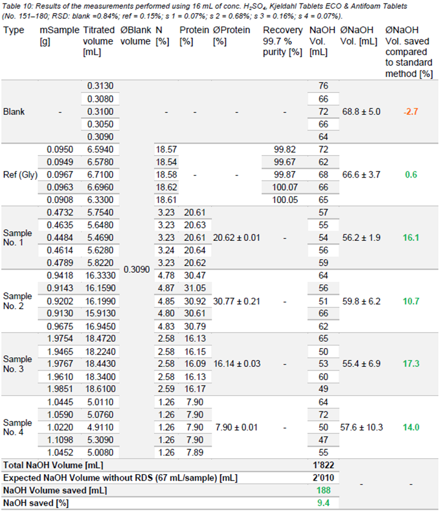
Task: Click the orange -2.7 value
Action: point(410,111)
